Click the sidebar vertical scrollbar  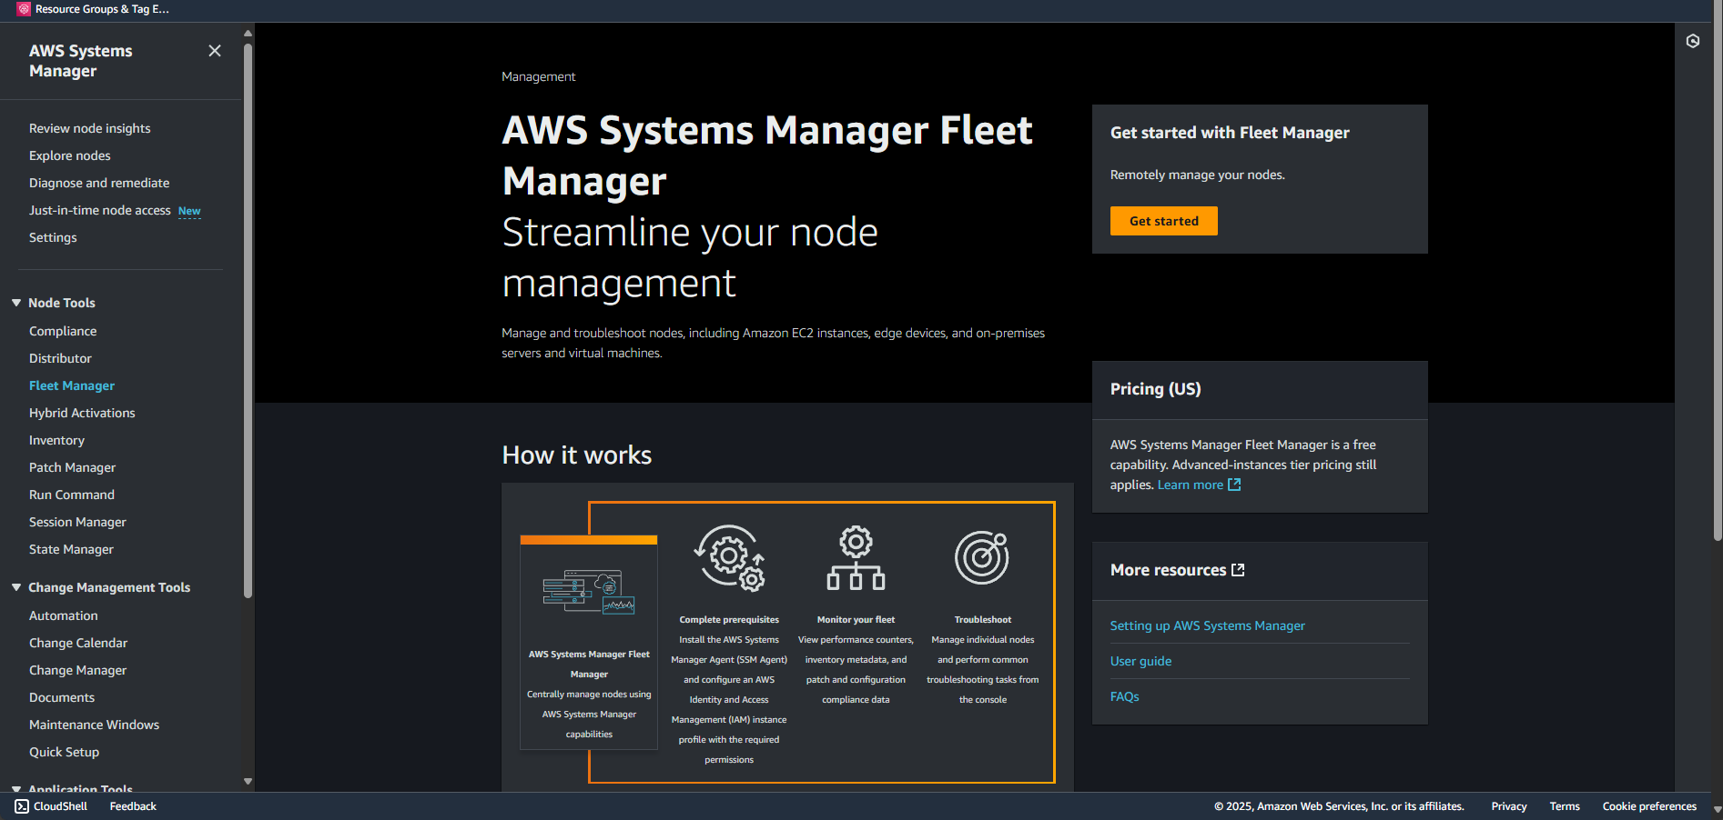coord(248,318)
